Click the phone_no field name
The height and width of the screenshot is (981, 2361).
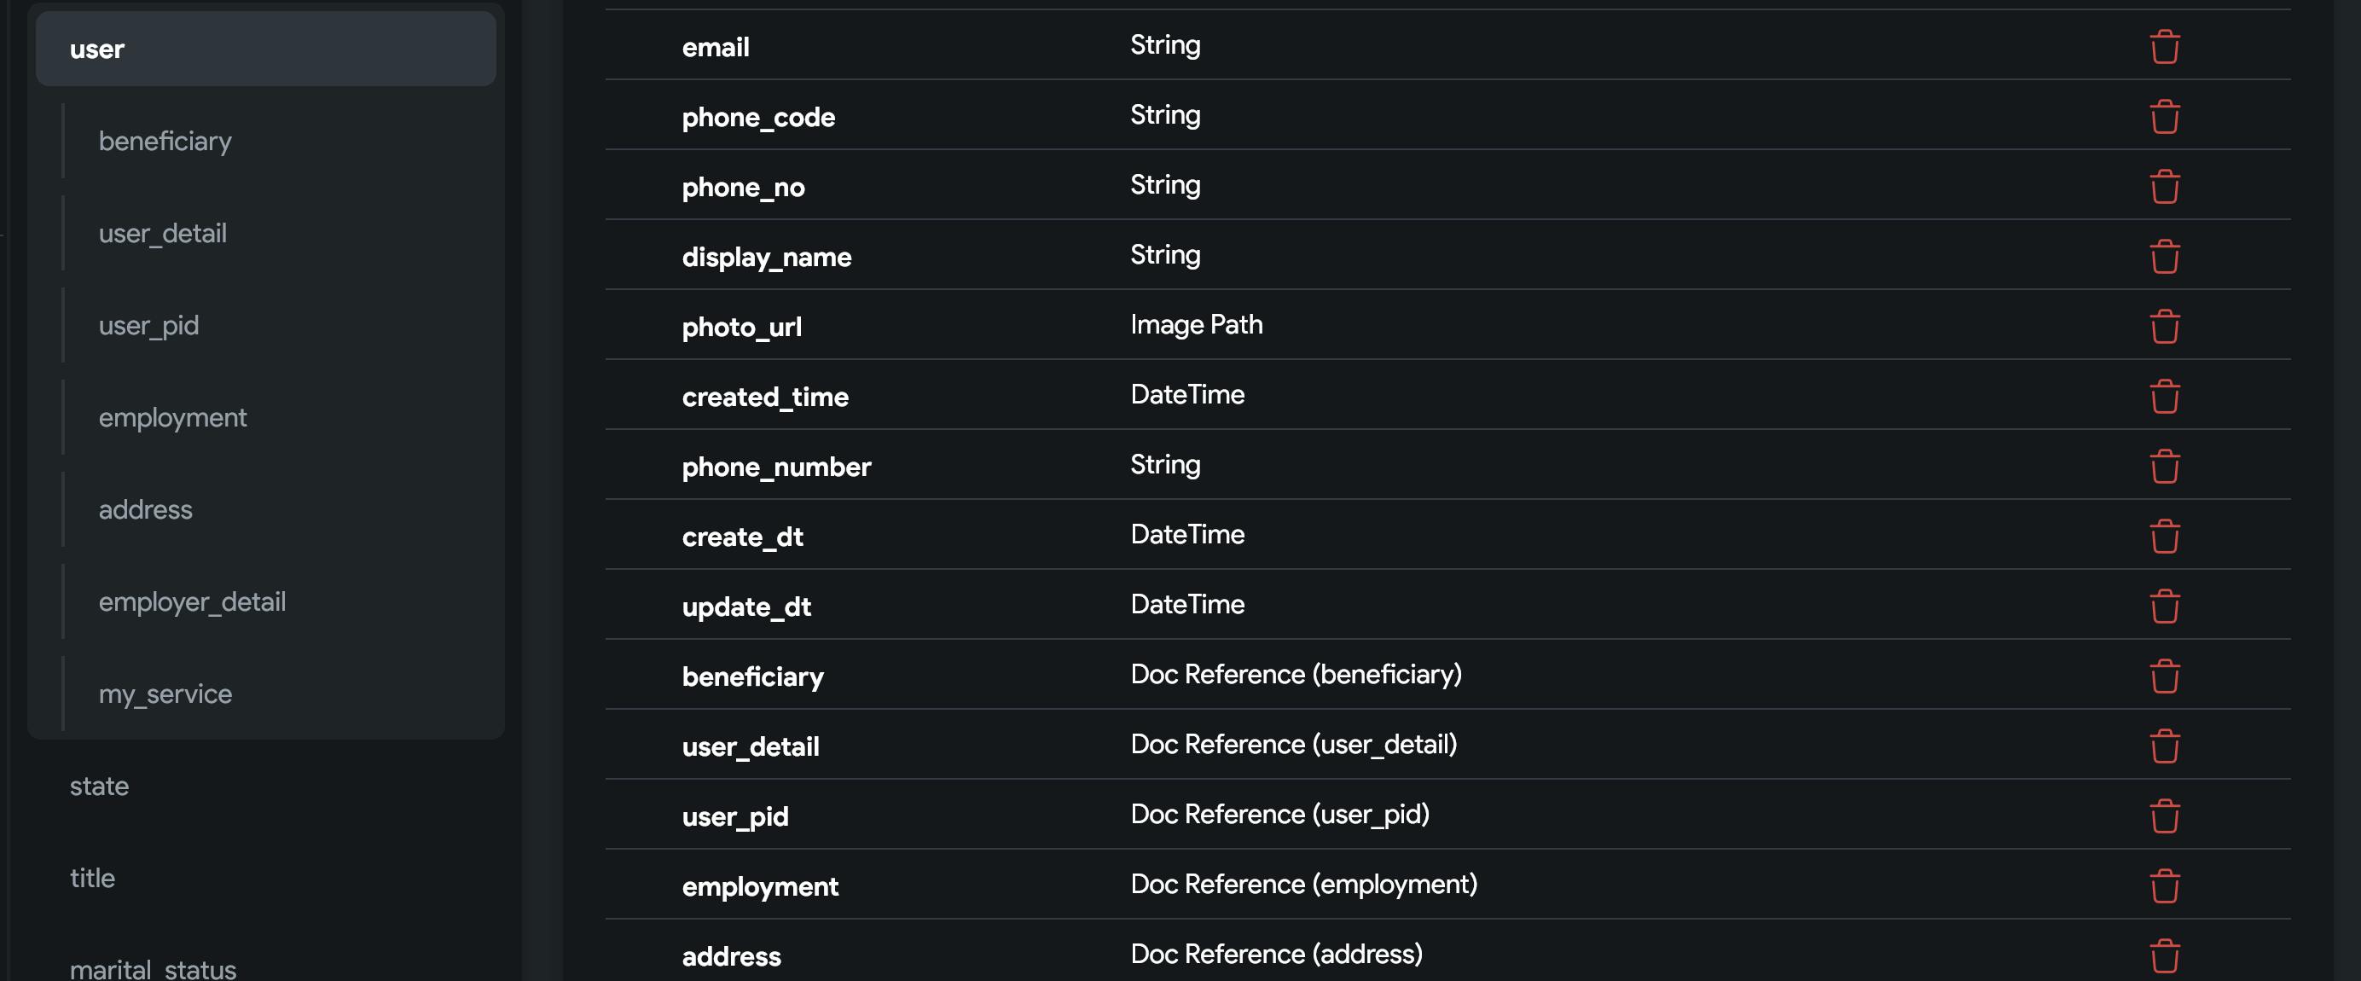click(x=743, y=187)
